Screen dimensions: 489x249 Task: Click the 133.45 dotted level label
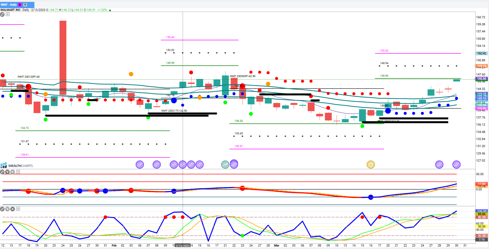[x=238, y=133]
